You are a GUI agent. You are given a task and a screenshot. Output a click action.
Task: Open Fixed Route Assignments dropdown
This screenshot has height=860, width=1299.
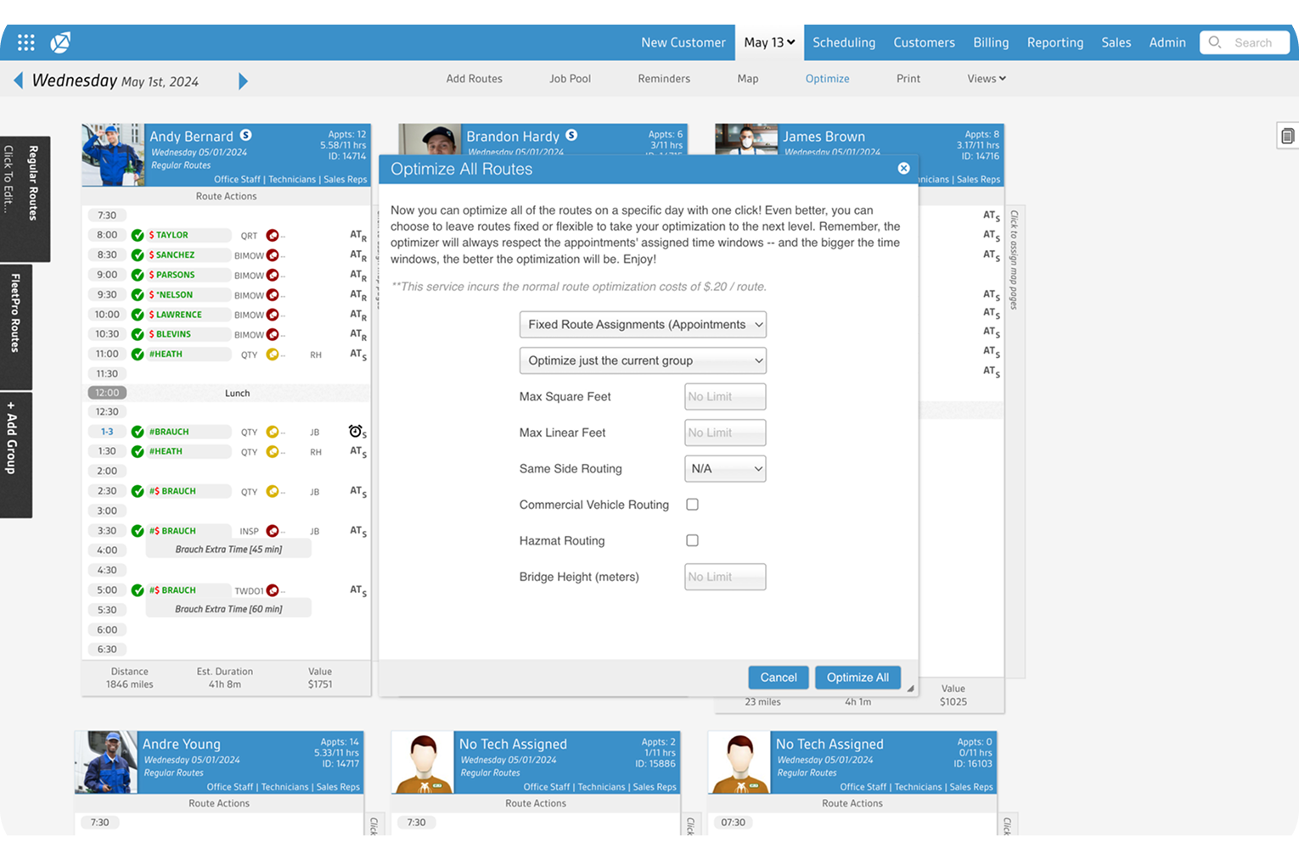click(643, 325)
